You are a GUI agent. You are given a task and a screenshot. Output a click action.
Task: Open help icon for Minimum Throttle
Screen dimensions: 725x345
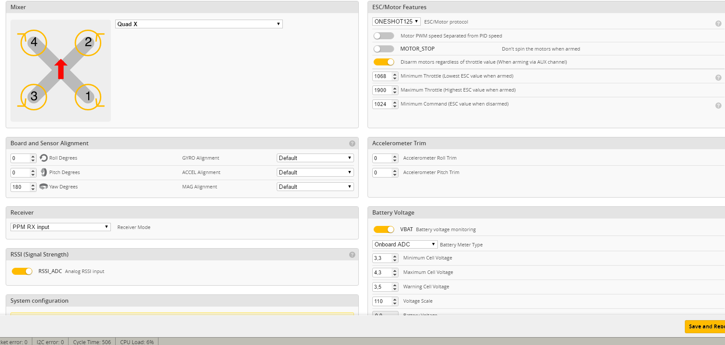pos(718,78)
